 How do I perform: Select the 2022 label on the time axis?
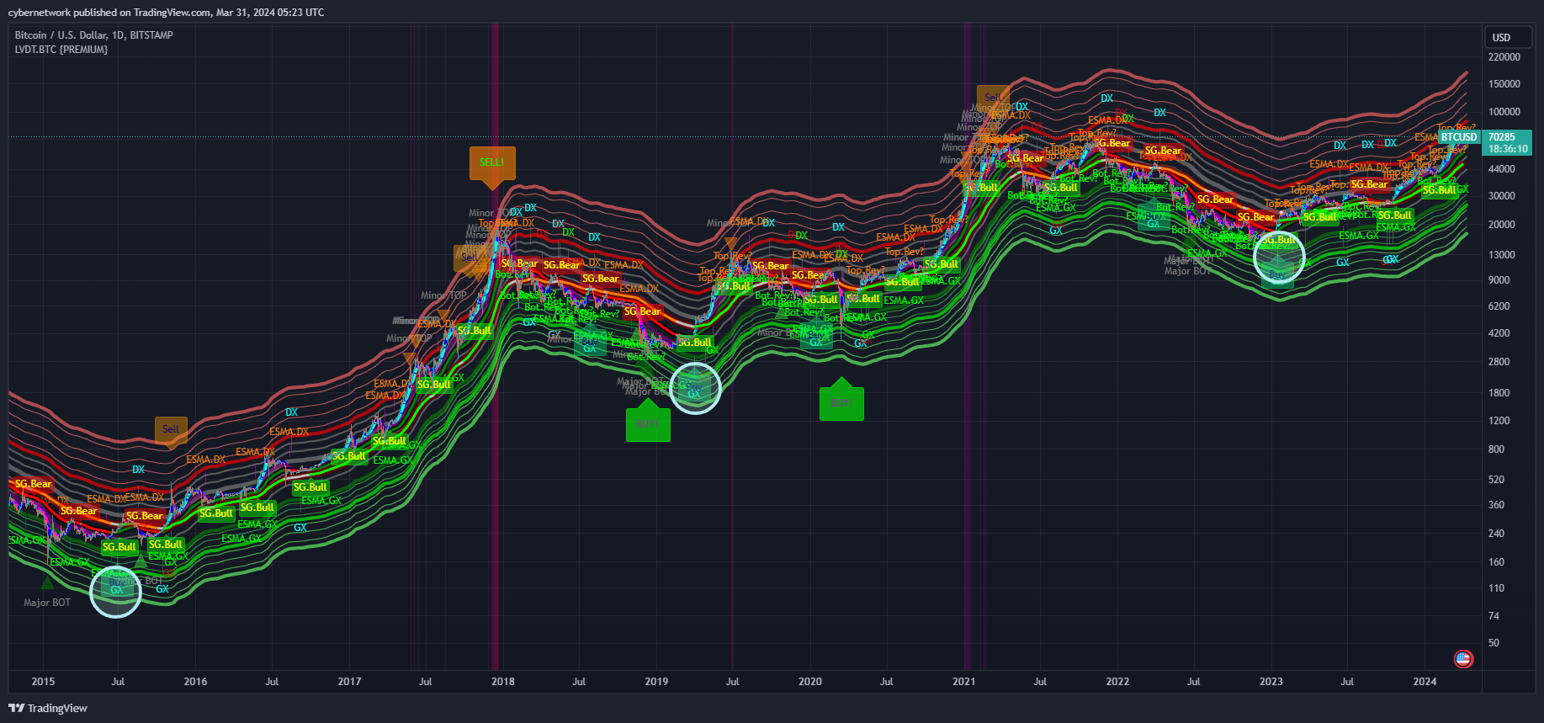tap(1117, 682)
